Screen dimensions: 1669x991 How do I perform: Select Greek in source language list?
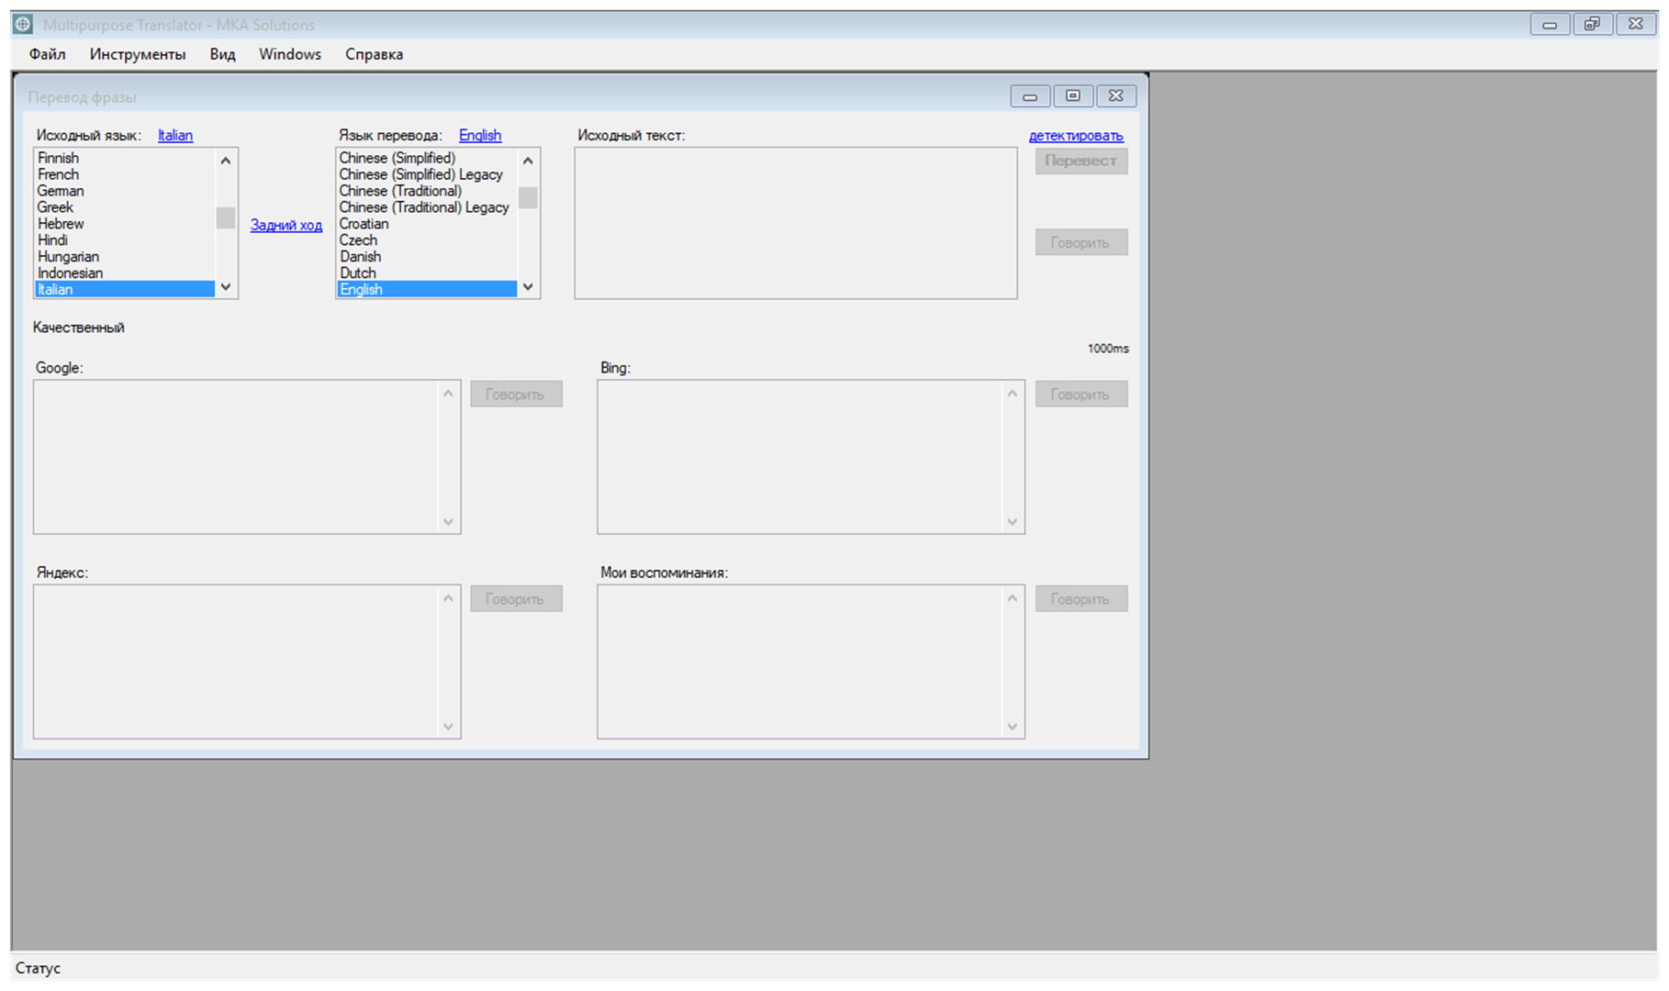(x=125, y=207)
